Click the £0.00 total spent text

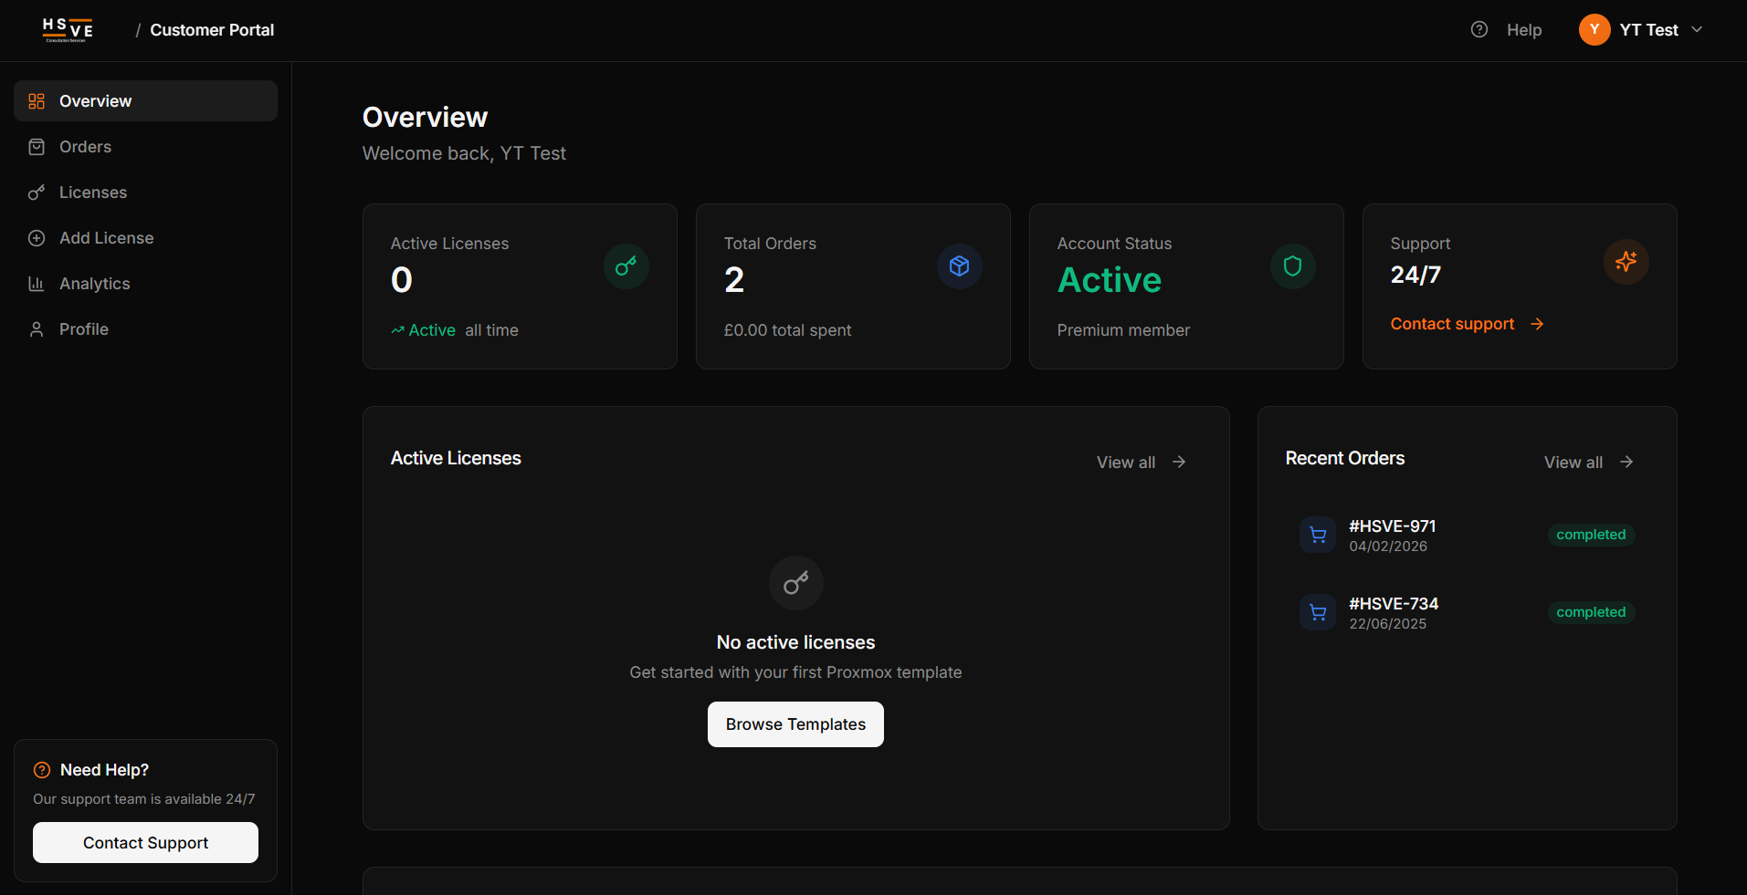pyautogui.click(x=787, y=330)
